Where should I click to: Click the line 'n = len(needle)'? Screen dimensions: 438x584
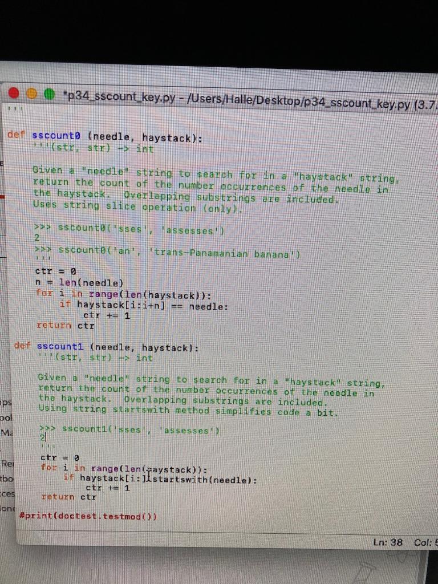pos(79,282)
